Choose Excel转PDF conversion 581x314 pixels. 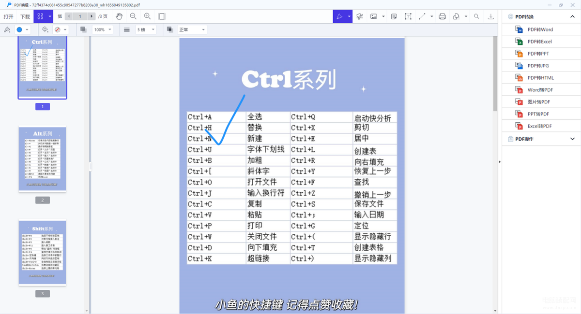541,126
